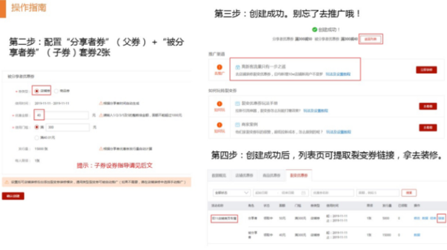
Task: Switch to the 店铺优惠券 tab
Action: tap(244, 176)
